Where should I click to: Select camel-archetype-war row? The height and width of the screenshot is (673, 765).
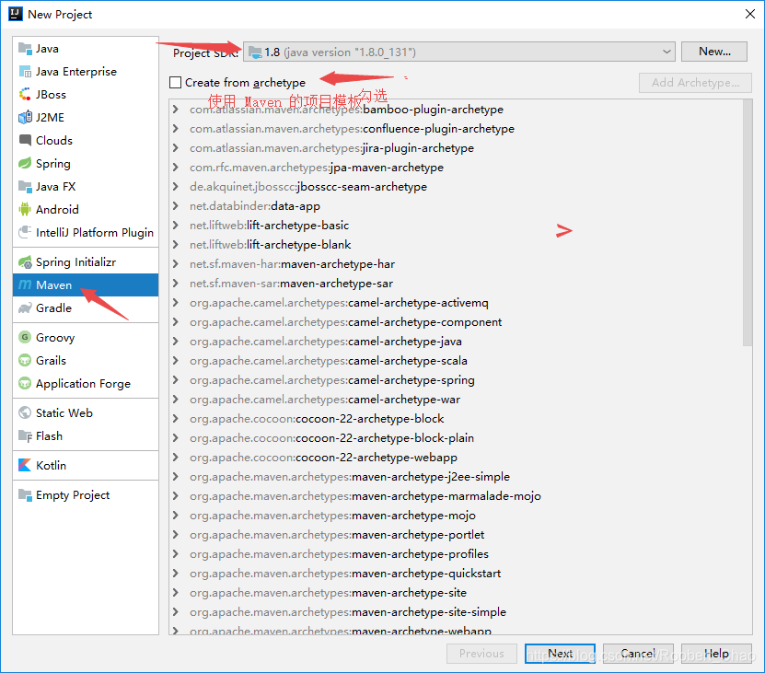click(x=456, y=400)
